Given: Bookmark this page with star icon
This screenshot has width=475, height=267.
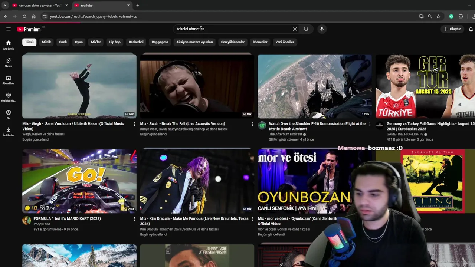Looking at the screenshot, I should click(x=438, y=16).
